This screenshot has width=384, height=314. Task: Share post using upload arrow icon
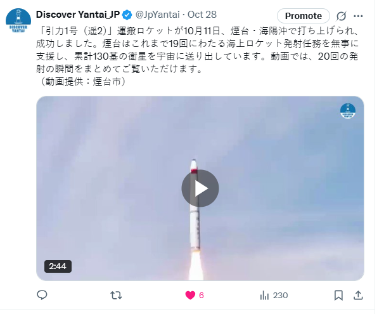tap(358, 295)
